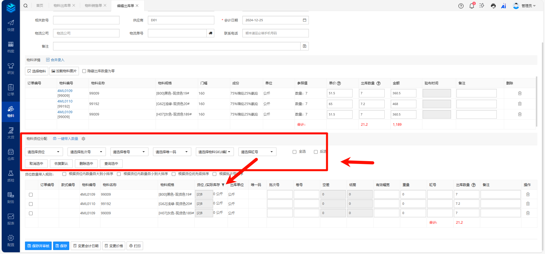Click the 选择物料 button
This screenshot has height=254, width=545.
click(x=37, y=71)
